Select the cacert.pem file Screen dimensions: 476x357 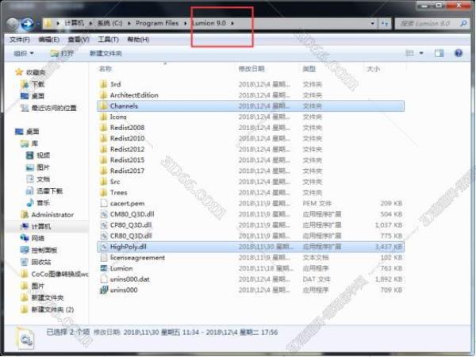click(127, 203)
